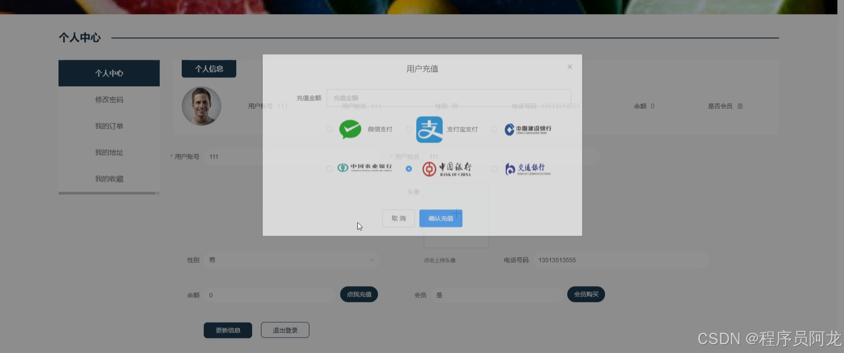844x353 pixels.
Task: Select the 微信支付 radio button
Action: tap(329, 129)
